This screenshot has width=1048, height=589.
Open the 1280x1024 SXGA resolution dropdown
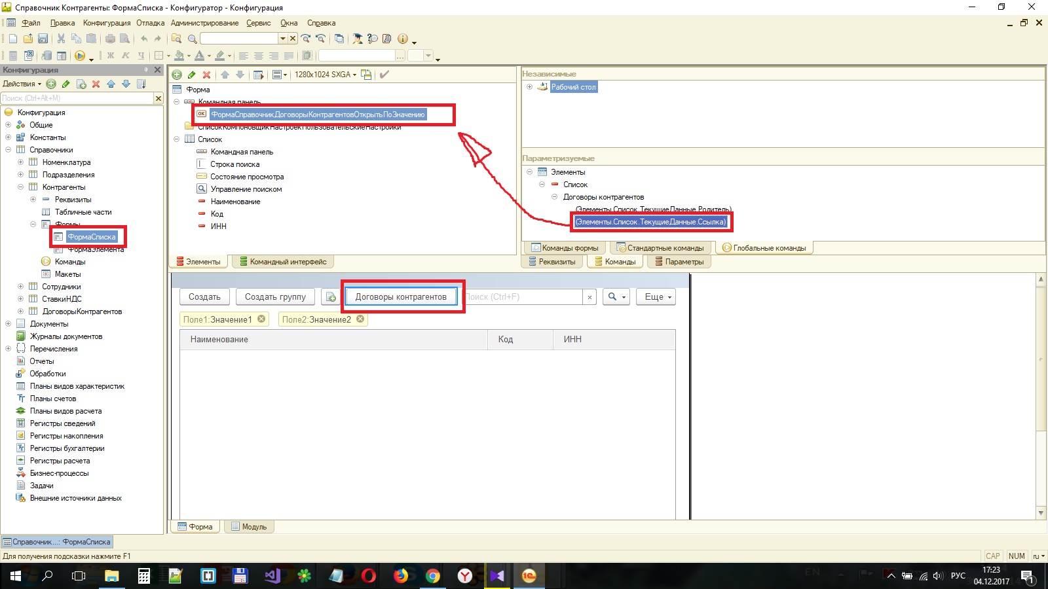[326, 75]
